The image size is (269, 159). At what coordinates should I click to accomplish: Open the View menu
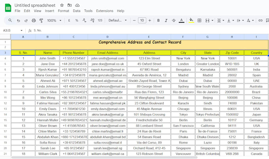click(x=38, y=11)
